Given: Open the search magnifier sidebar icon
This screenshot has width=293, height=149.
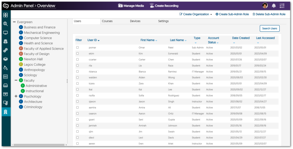Looking at the screenshot, I should (x=6, y=24).
